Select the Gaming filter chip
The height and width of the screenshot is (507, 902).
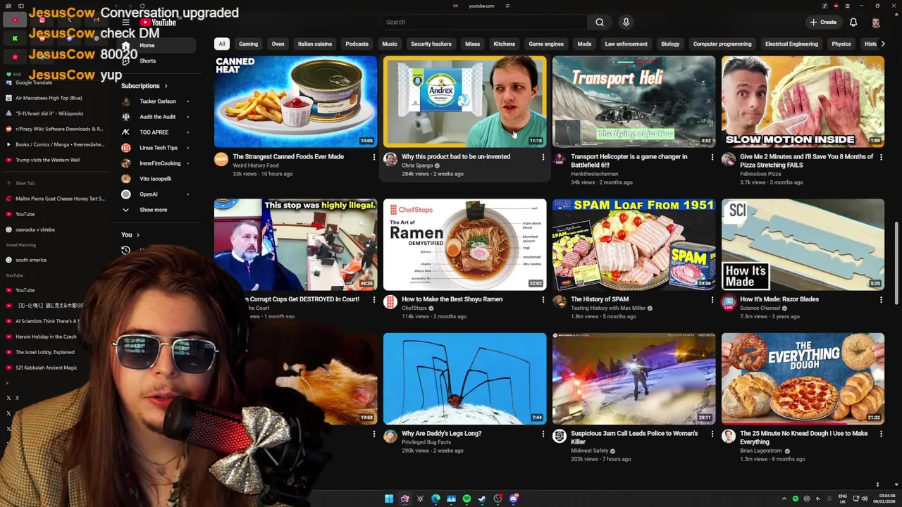click(248, 44)
